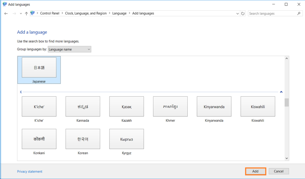Select the Kazakh language tile
The height and width of the screenshot is (179, 305).
click(x=127, y=109)
